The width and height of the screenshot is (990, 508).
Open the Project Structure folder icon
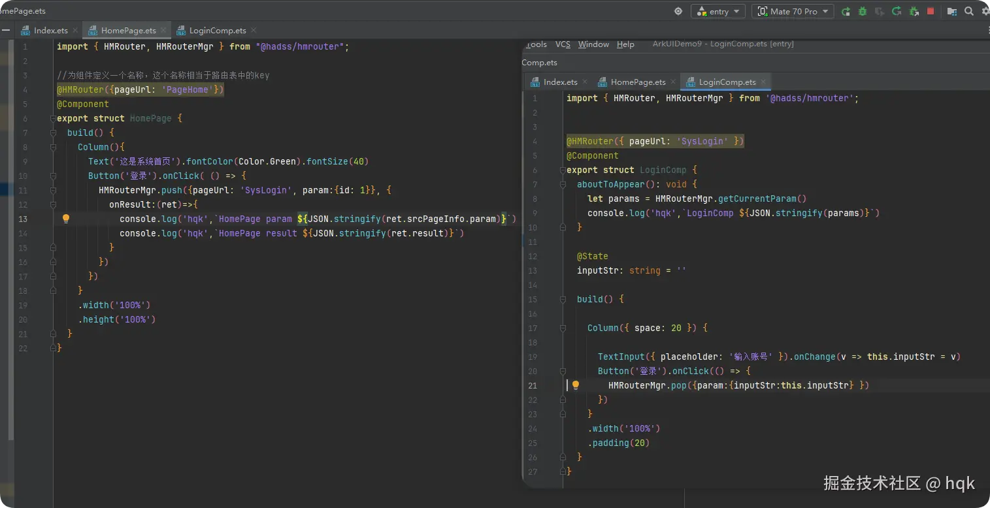point(951,11)
